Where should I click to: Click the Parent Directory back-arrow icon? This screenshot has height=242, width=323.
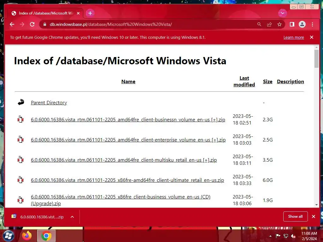point(21,102)
